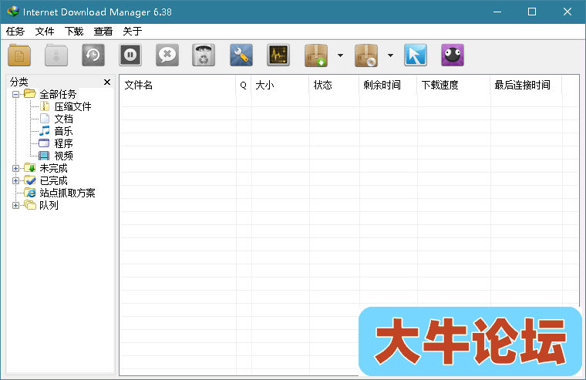This screenshot has width=586, height=380.
Task: Sort by Q column header
Action: [244, 86]
